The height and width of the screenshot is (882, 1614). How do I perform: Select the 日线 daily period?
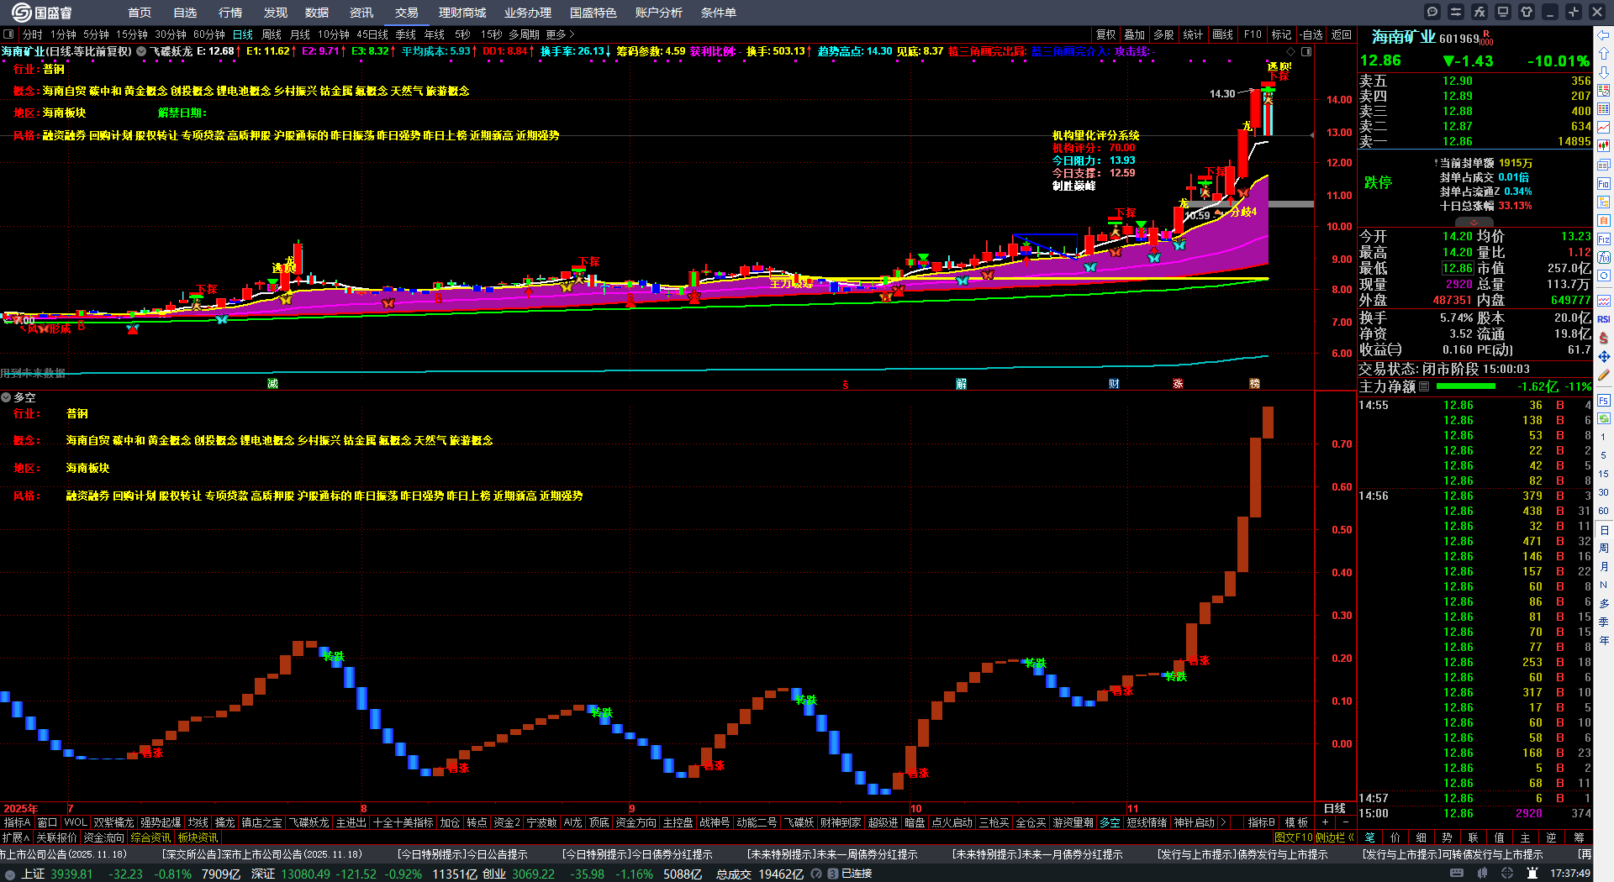[243, 34]
